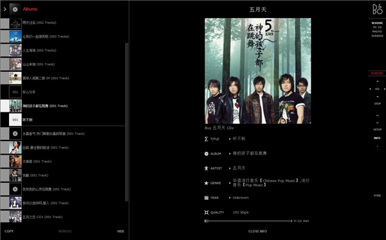Click the track progress slider bar

pos(248,221)
